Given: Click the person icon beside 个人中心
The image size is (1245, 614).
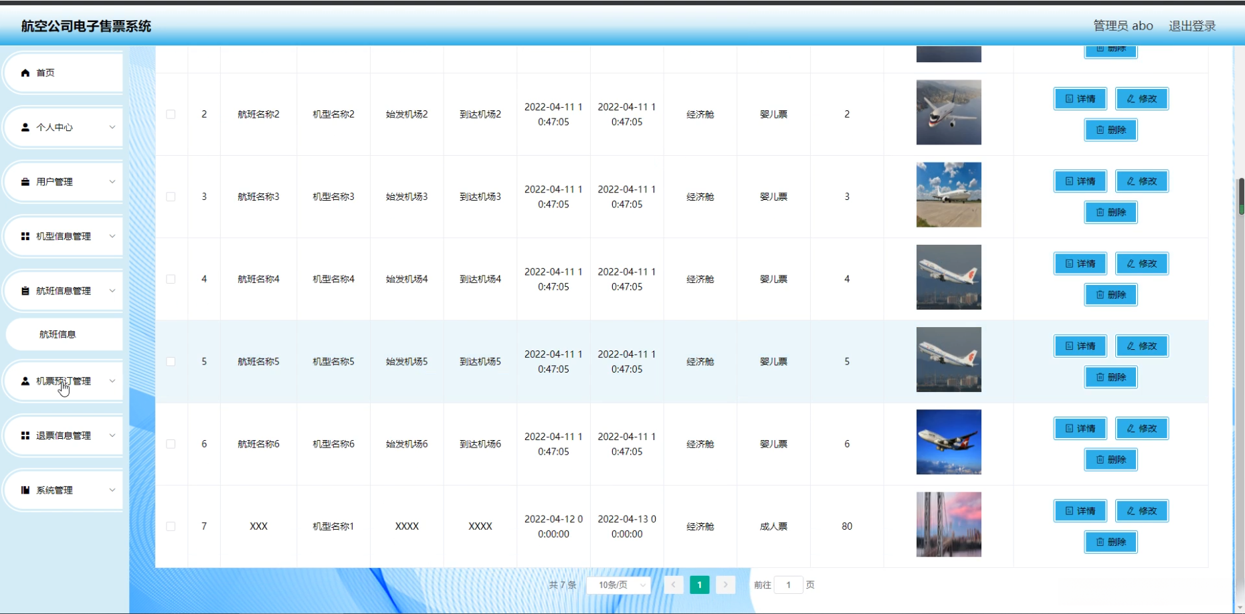Looking at the screenshot, I should coord(25,127).
